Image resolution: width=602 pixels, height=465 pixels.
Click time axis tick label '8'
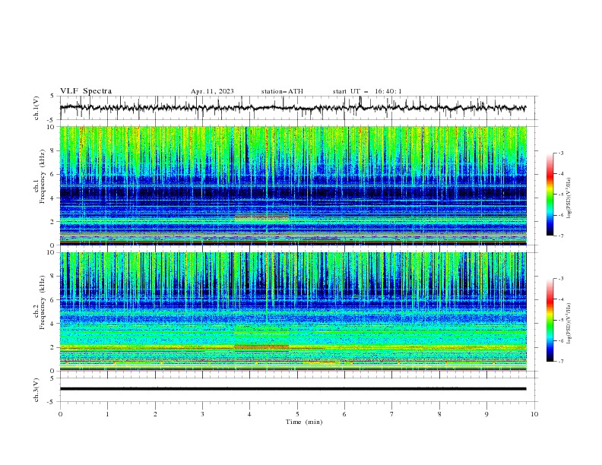[x=439, y=414]
